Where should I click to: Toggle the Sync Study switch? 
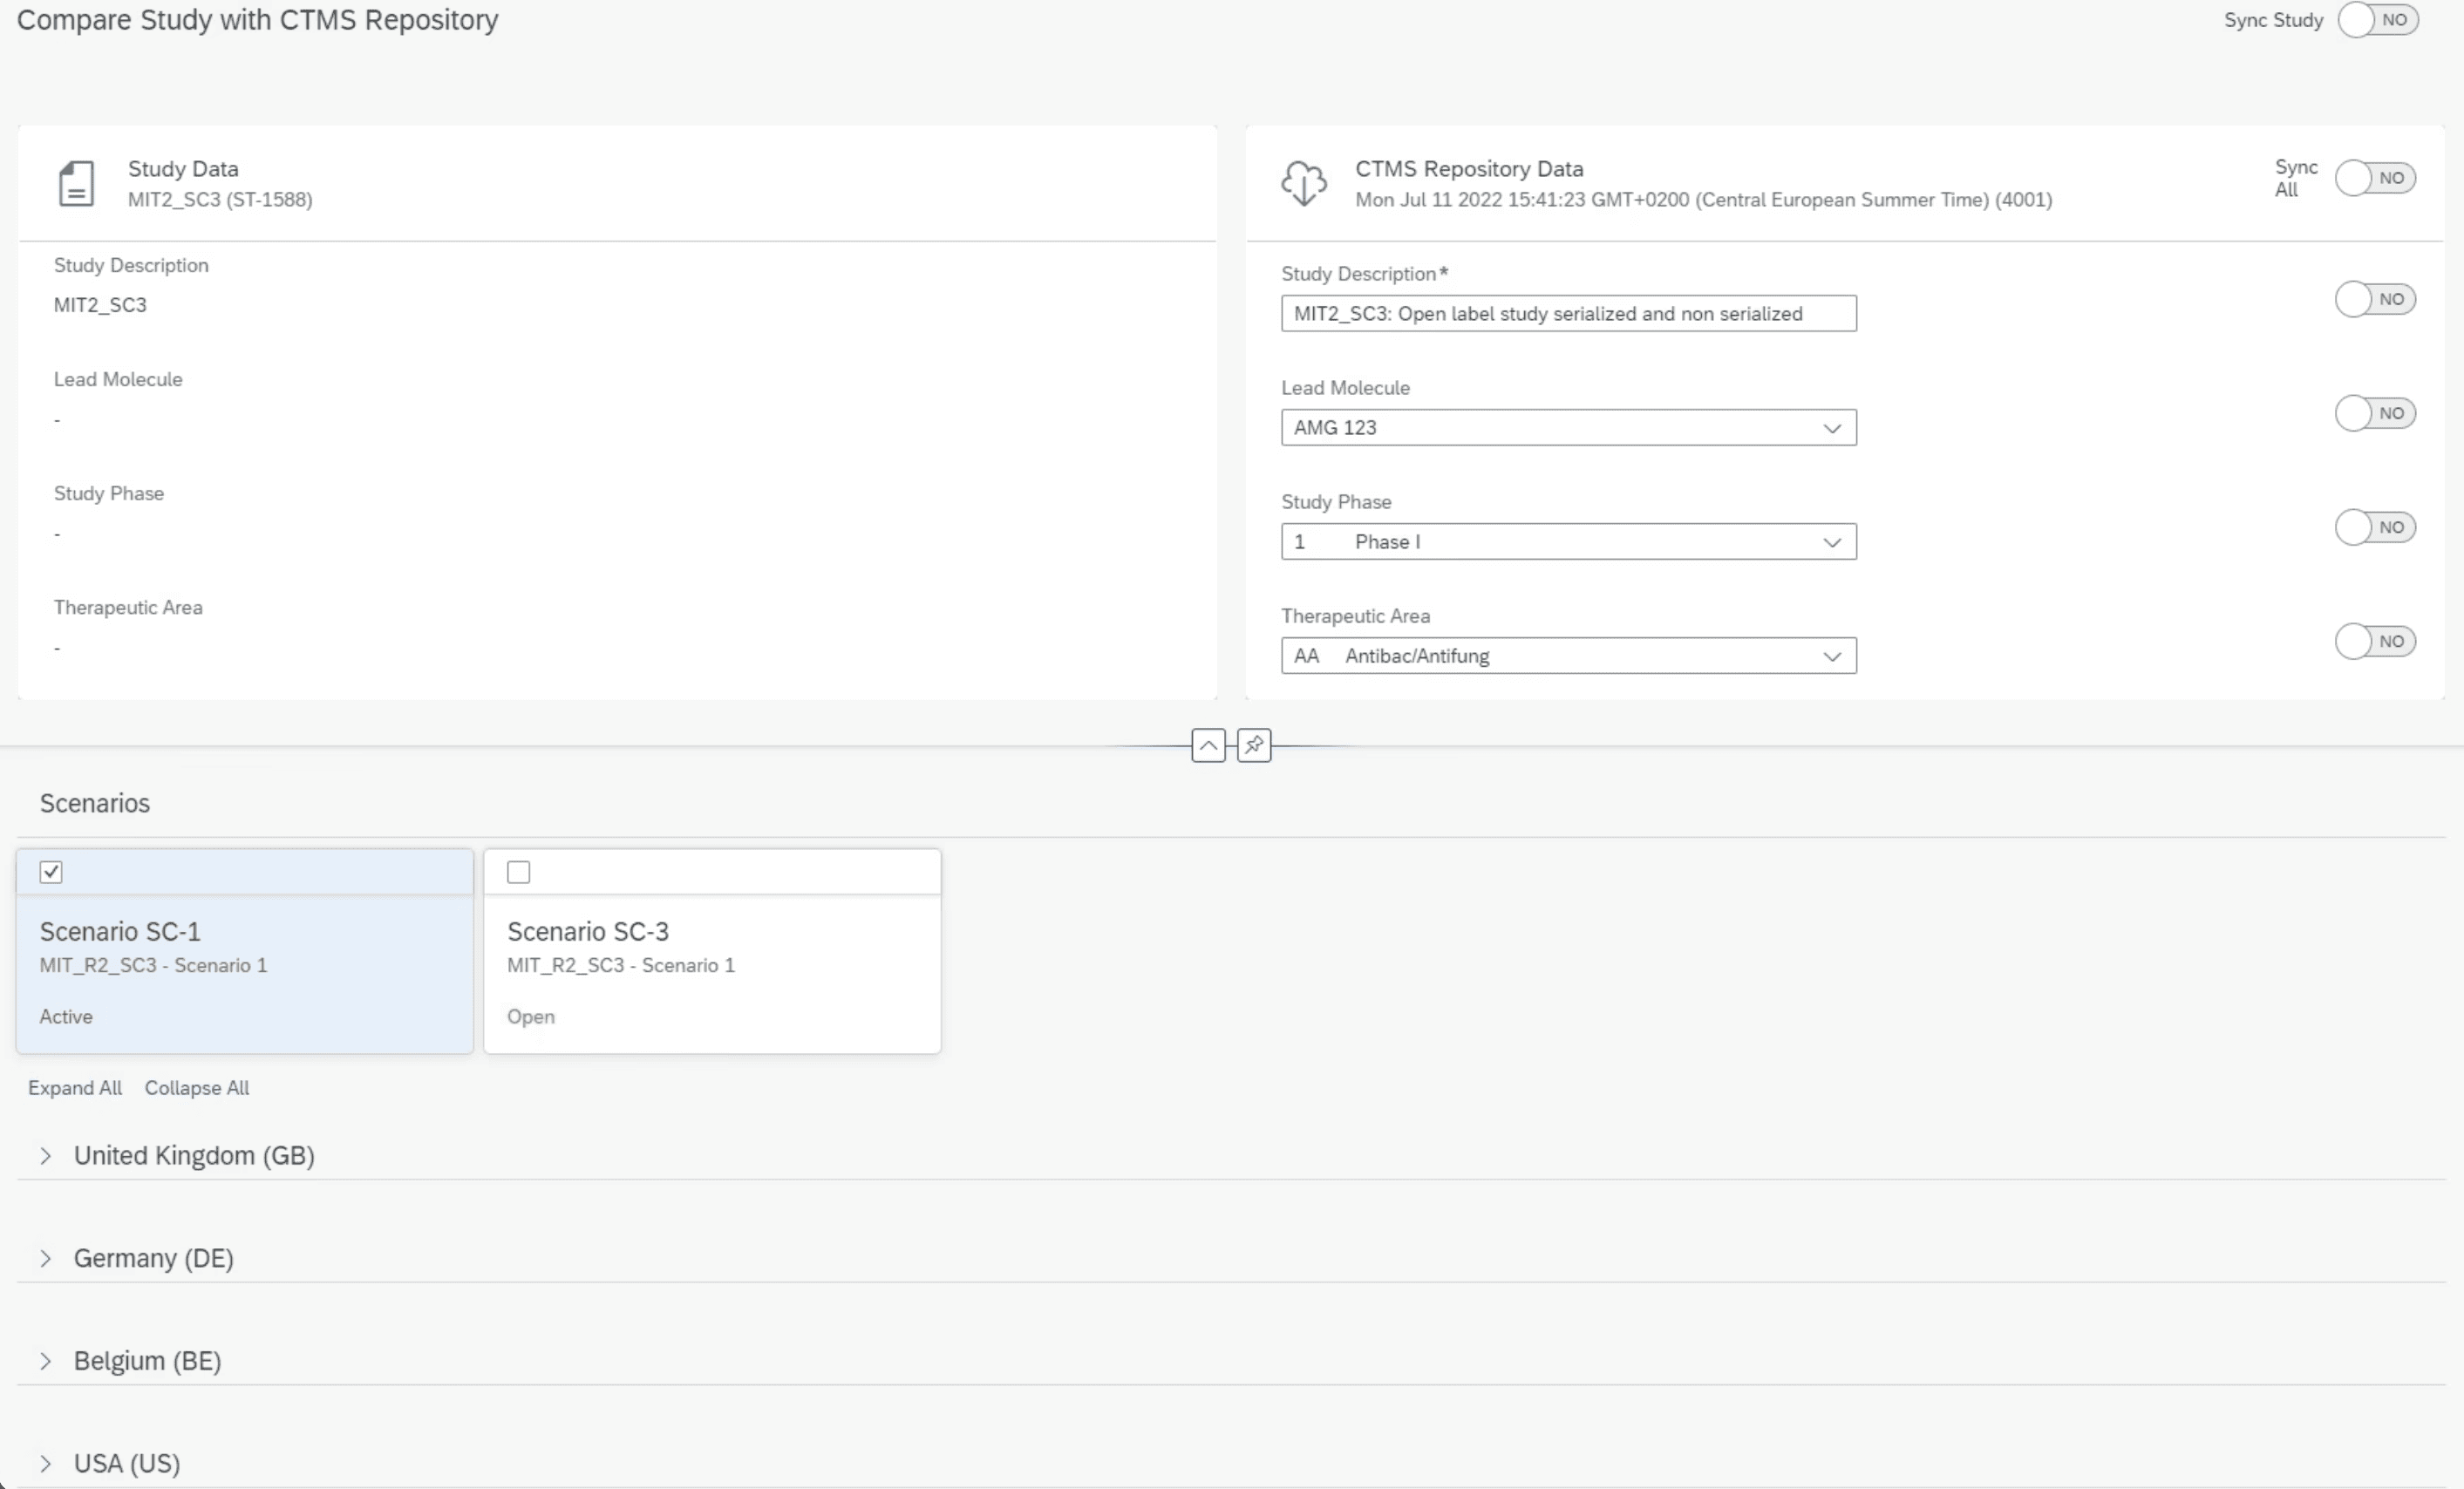2377,20
